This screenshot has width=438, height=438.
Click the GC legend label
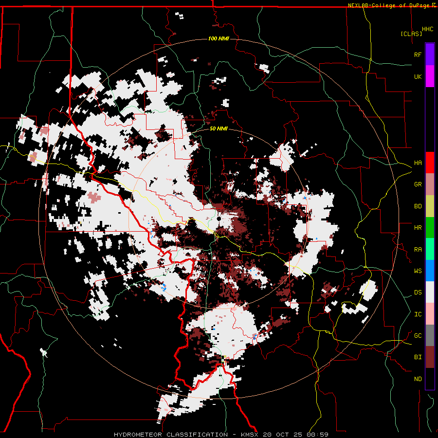418,336
